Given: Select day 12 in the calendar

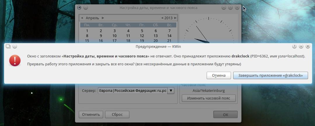Looking at the screenshot, I should tap(142, 36).
